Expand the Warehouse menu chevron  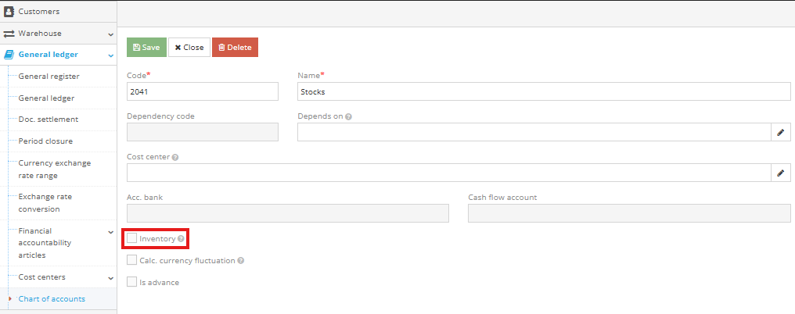point(110,34)
